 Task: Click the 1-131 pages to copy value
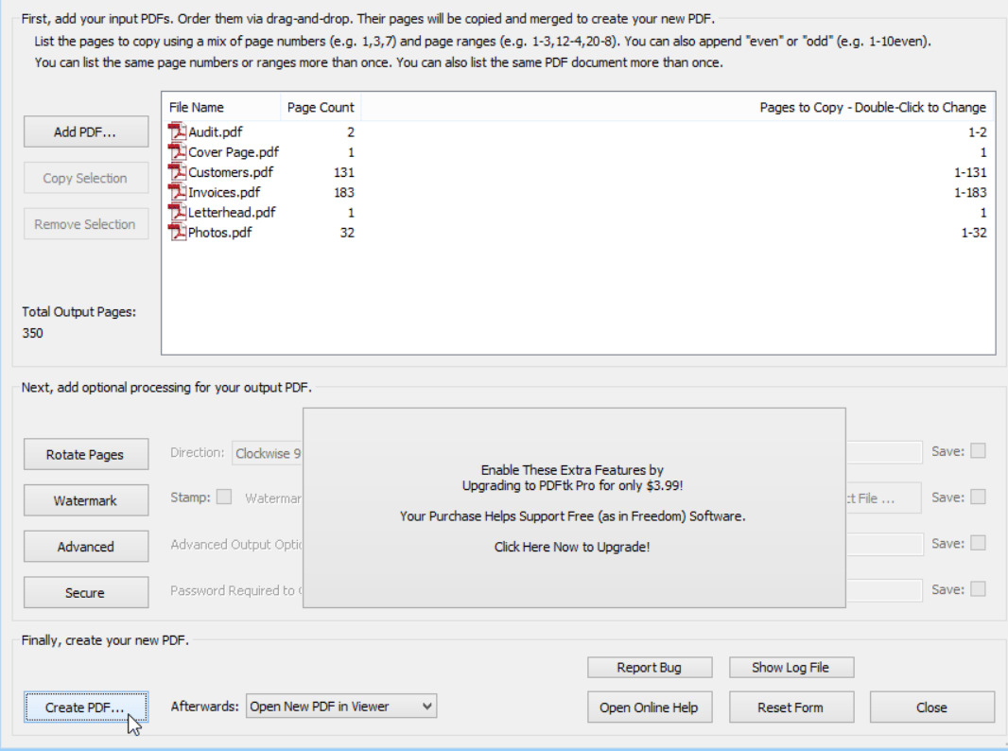pyautogui.click(x=970, y=172)
